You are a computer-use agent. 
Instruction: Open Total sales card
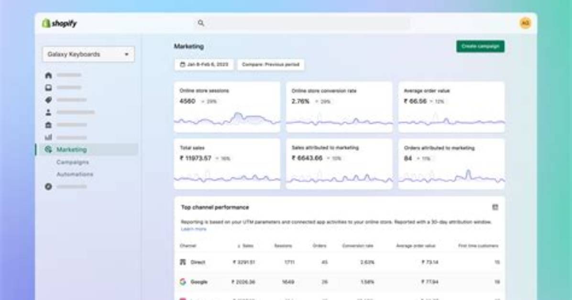pos(227,164)
